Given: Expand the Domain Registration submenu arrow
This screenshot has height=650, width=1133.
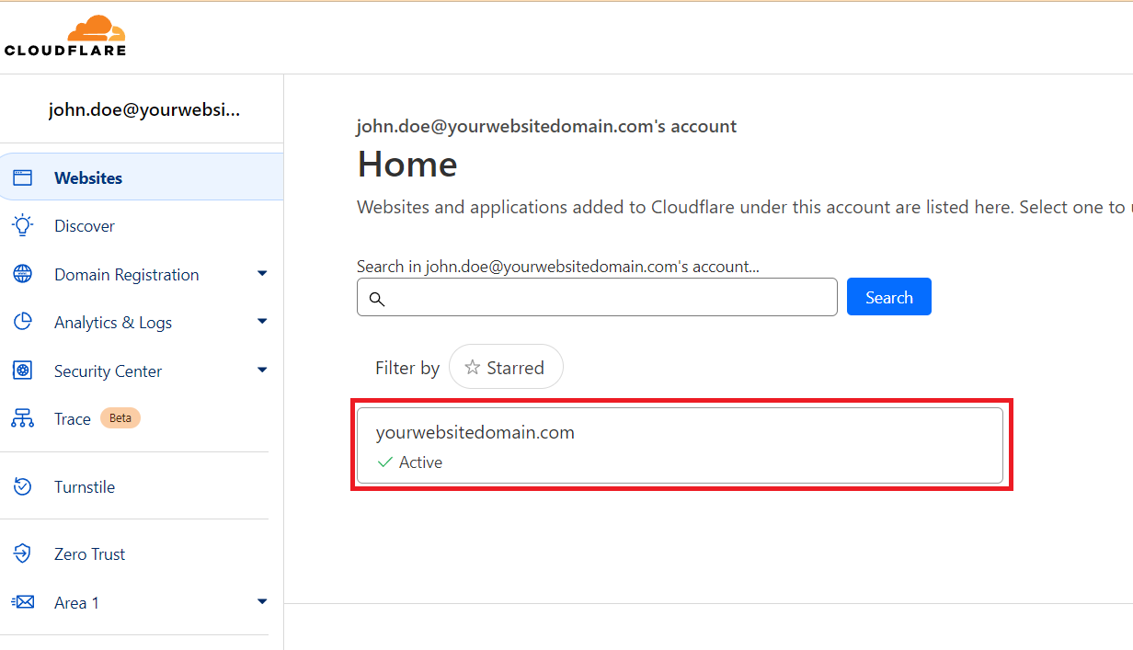Looking at the screenshot, I should pyautogui.click(x=262, y=274).
